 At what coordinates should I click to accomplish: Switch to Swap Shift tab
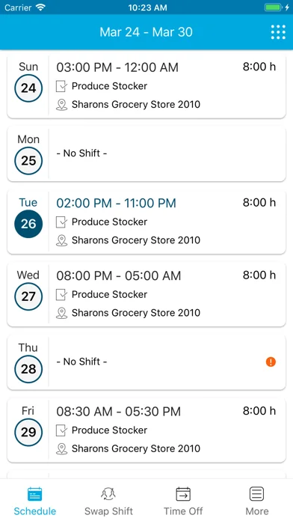click(108, 501)
